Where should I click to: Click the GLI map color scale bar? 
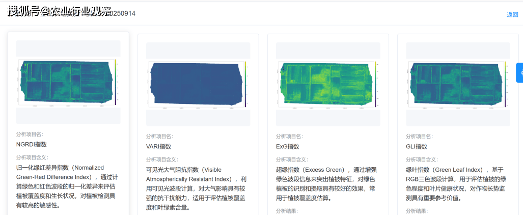coord(505,83)
